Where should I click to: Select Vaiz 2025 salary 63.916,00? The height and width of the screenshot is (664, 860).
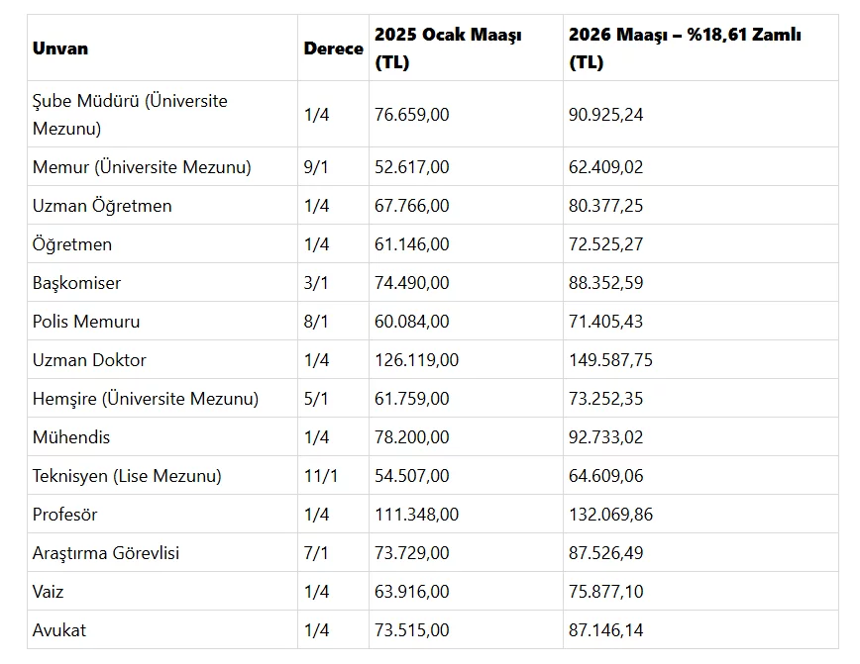pos(411,592)
